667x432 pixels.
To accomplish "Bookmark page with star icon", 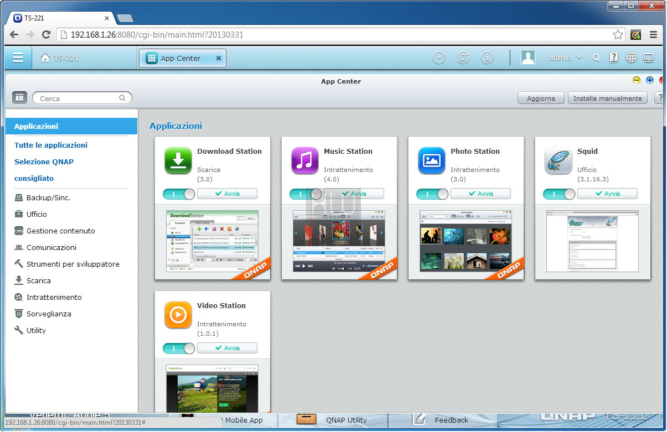I will 618,35.
